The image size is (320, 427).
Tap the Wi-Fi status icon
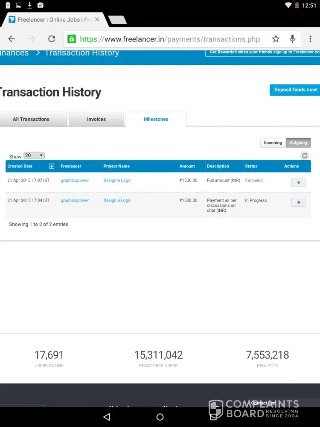coord(288,5)
